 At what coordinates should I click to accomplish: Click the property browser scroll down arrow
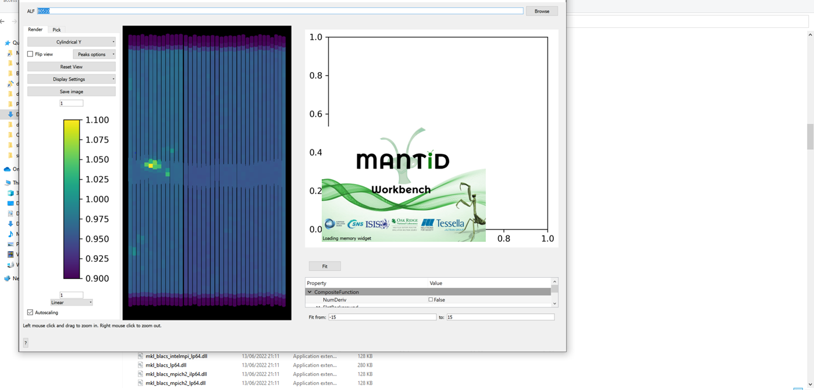[x=554, y=303]
